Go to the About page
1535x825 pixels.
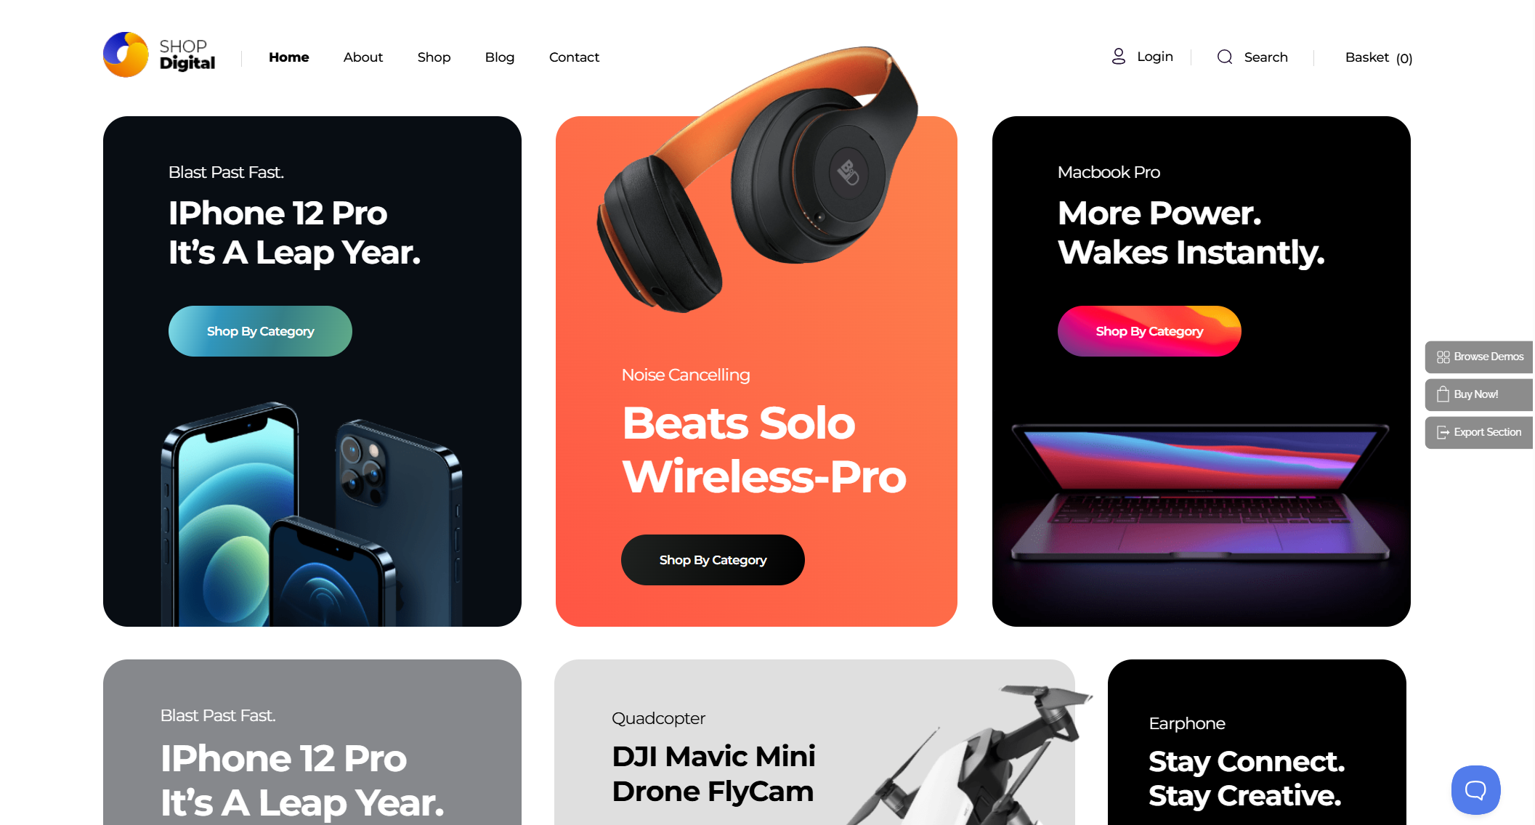[363, 57]
